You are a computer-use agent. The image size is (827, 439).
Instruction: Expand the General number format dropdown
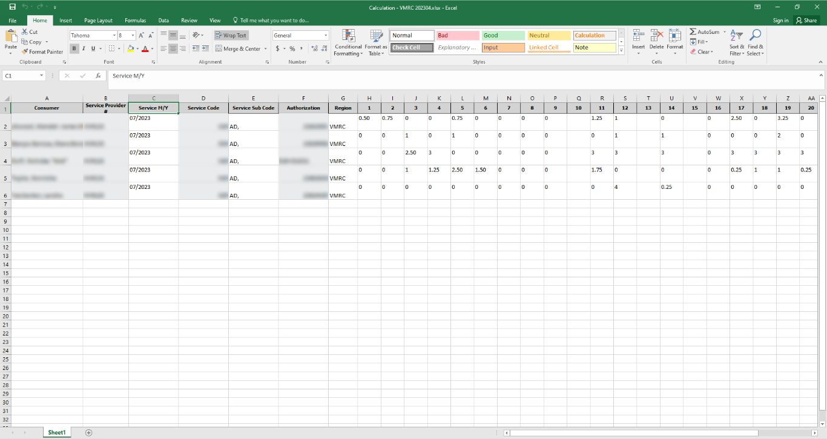(326, 36)
